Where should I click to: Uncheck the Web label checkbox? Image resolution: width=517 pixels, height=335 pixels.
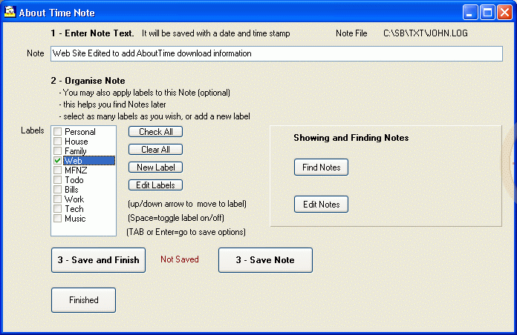click(x=58, y=161)
